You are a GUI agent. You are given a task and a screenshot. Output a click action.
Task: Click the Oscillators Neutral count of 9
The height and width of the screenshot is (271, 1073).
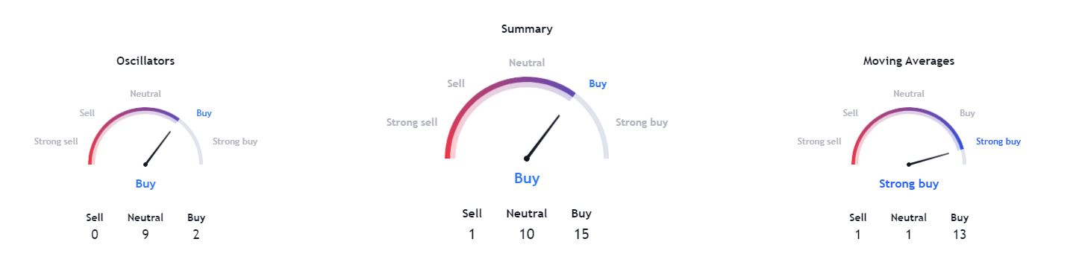tap(146, 235)
